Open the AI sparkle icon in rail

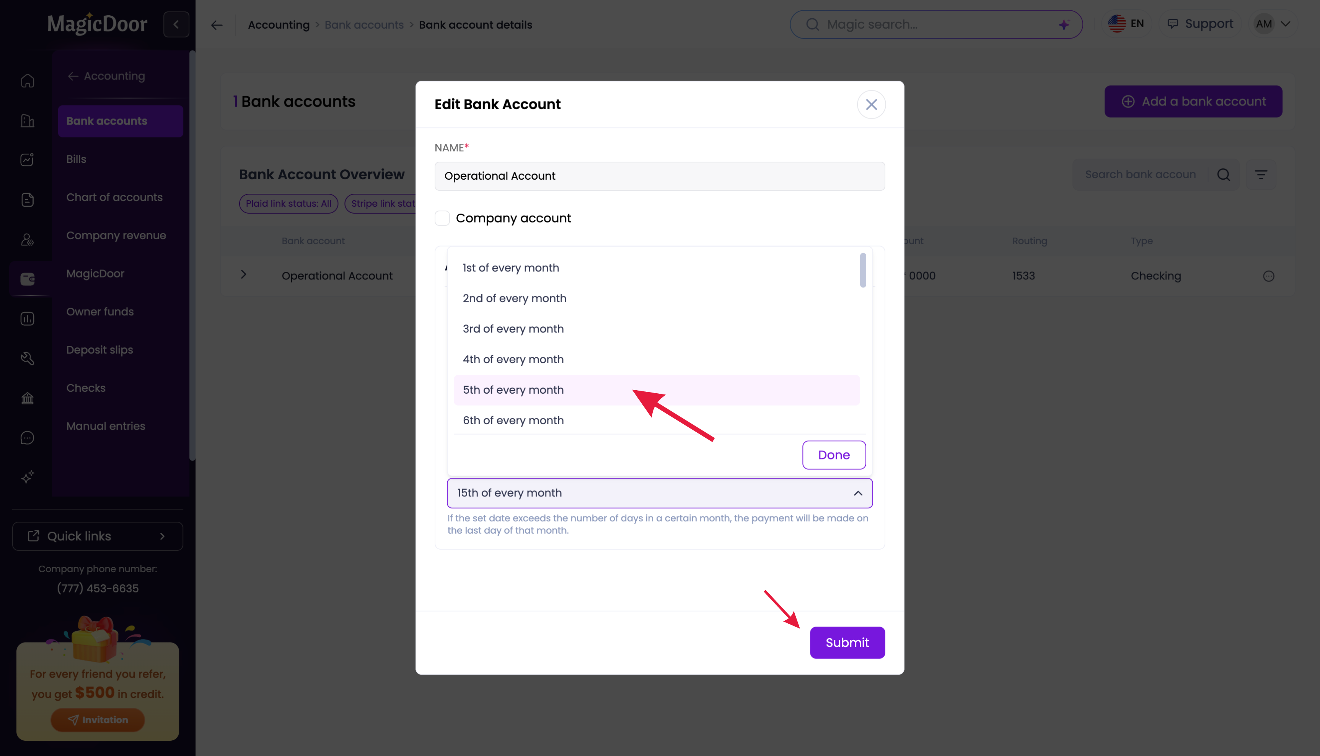28,477
